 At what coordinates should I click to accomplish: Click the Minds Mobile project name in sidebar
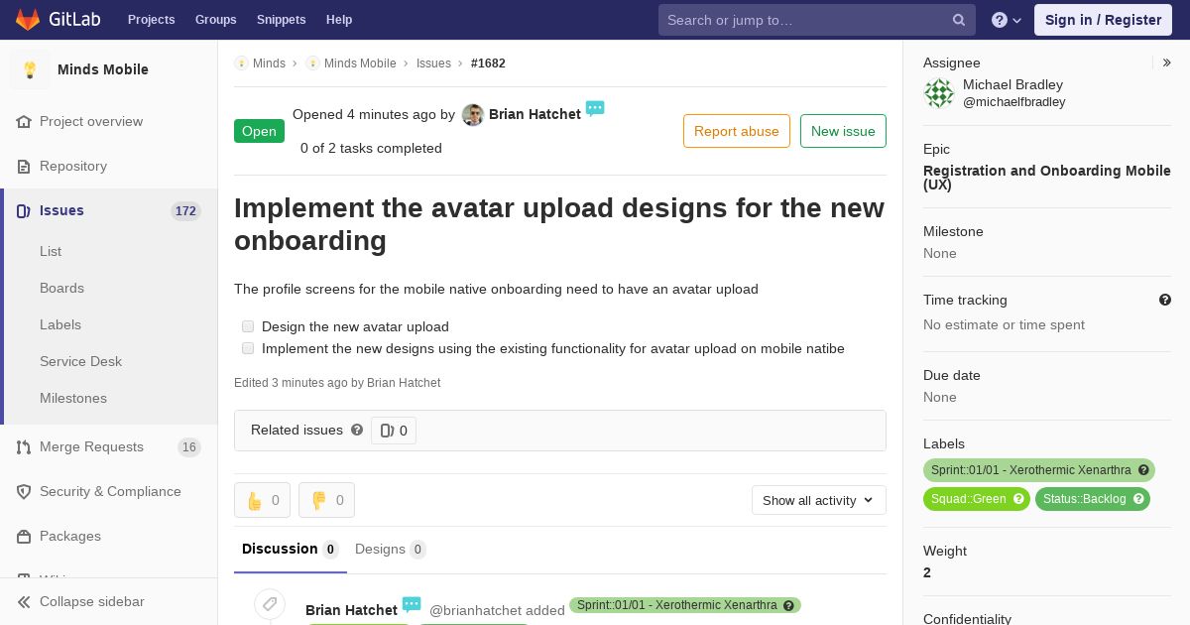point(103,69)
